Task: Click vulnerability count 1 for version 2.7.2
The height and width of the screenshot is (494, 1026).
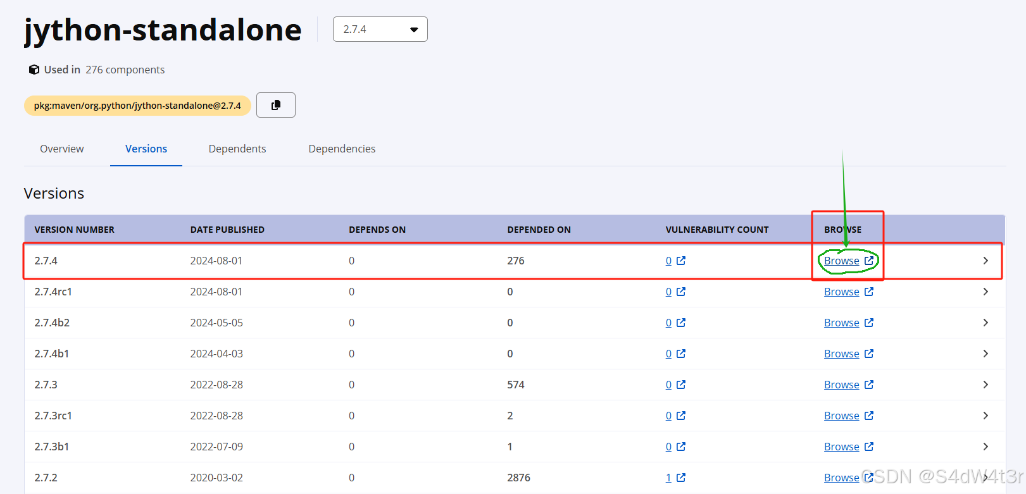Action: pos(668,478)
